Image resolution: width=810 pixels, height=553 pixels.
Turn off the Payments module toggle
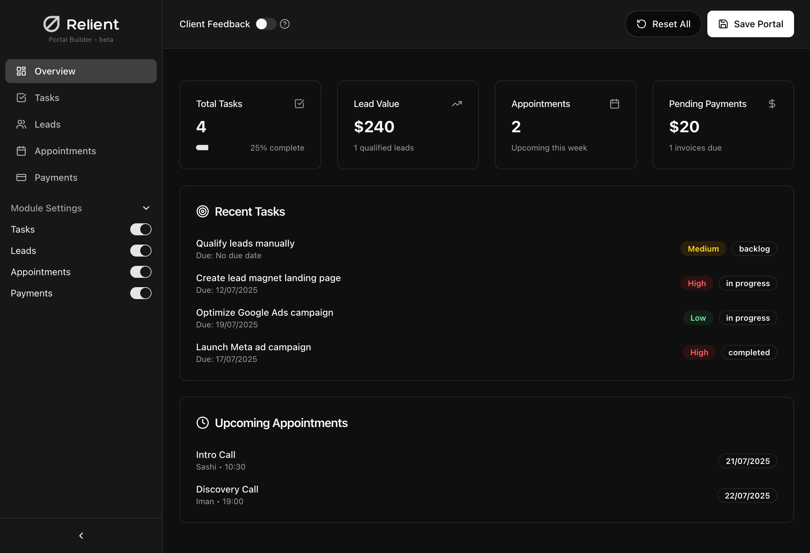[141, 293]
